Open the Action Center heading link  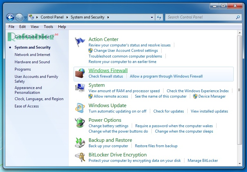[x=103, y=39]
